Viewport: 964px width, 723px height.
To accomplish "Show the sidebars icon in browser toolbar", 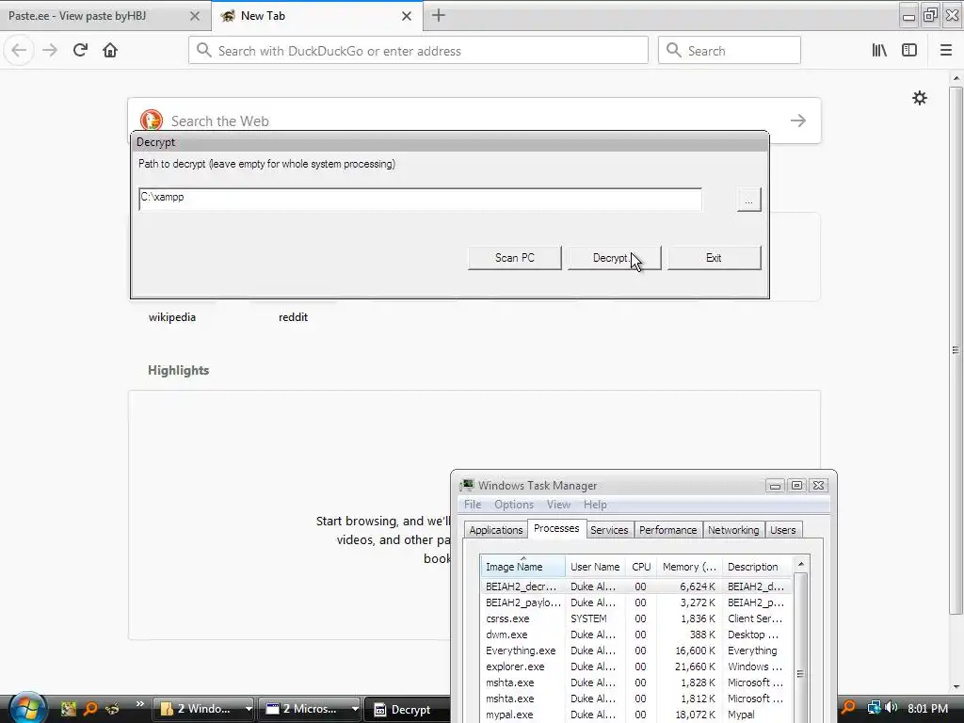I will click(x=909, y=51).
